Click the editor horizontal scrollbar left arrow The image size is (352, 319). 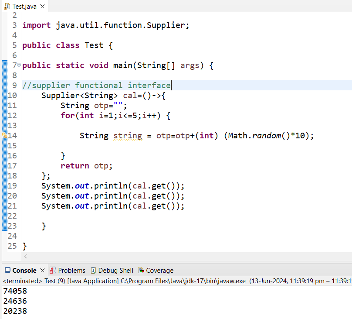click(25, 257)
